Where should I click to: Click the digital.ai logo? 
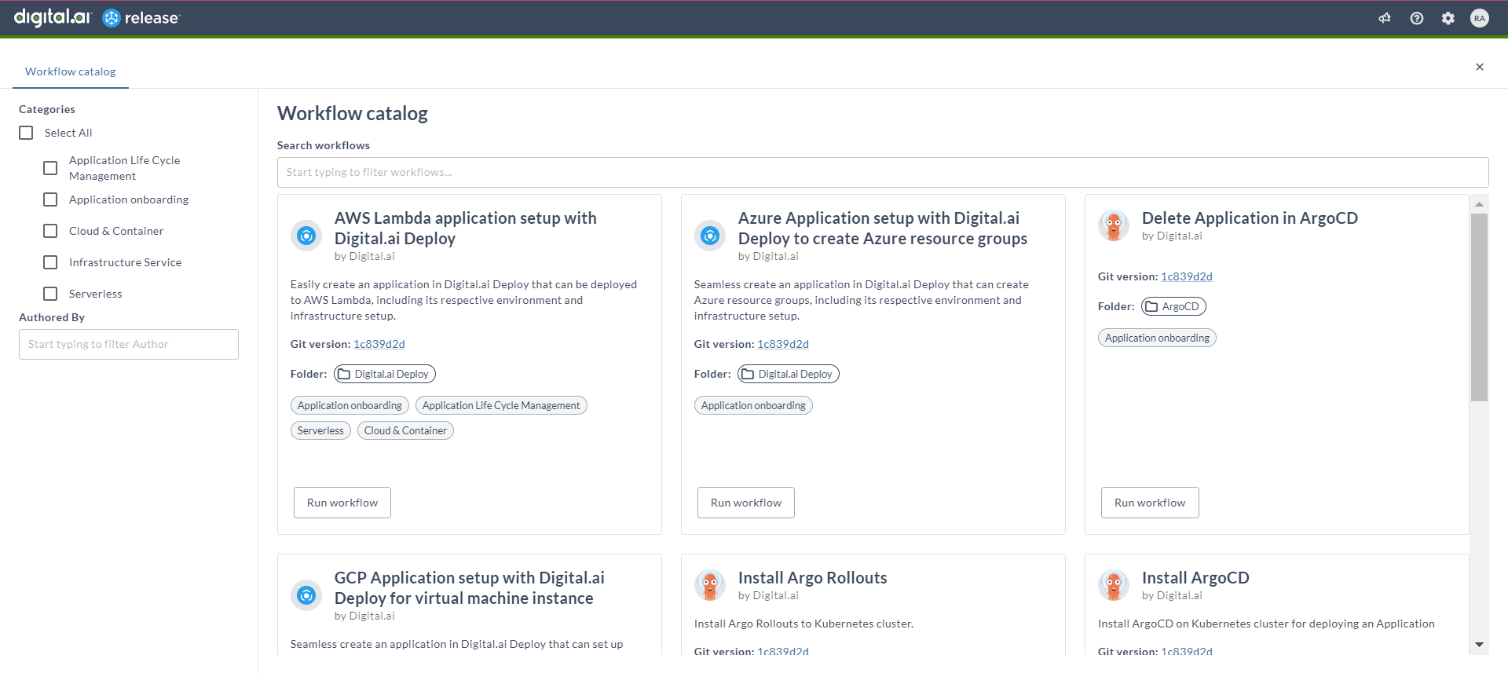click(x=53, y=17)
